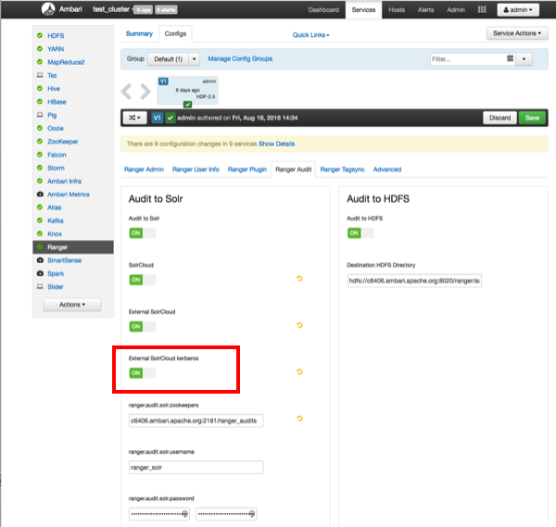Open the sidebar Actions dropdown
Screen dimensions: 556x527
tap(72, 305)
